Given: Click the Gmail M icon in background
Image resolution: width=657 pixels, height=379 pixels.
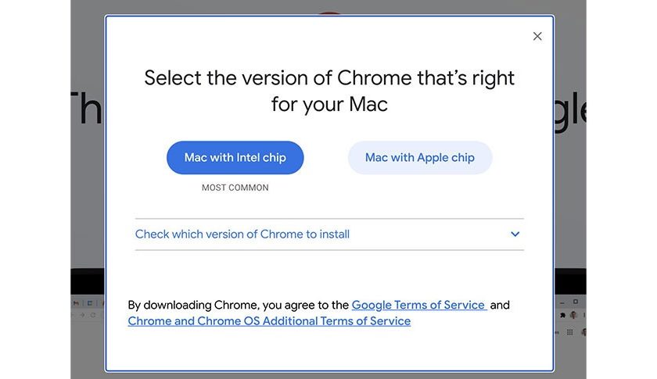Looking at the screenshot, I should coord(76,303).
